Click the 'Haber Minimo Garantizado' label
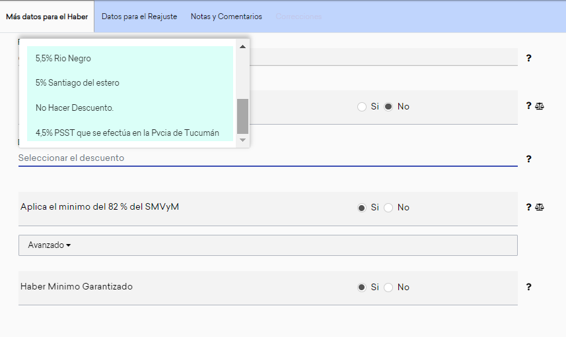Screen dimensions: 566x337 [77, 286]
